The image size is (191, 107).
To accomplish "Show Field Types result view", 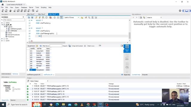I will coord(127,65).
